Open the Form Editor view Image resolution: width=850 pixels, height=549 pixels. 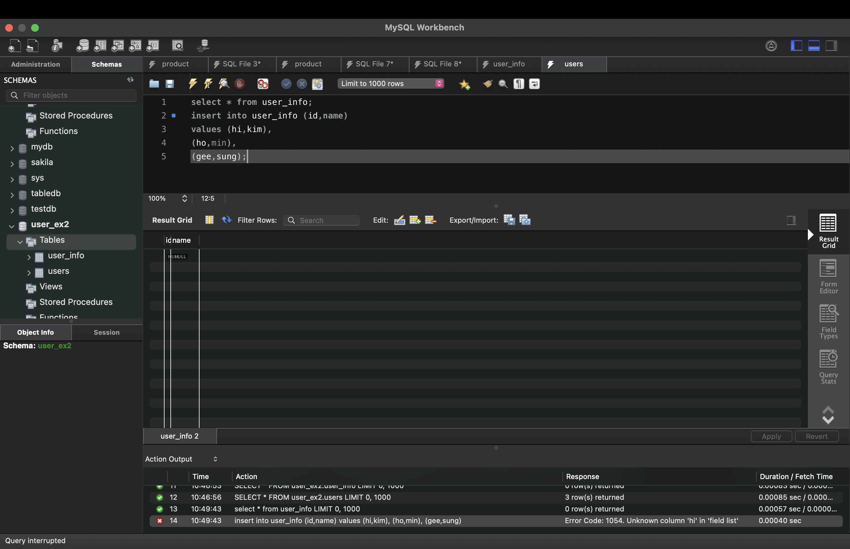pos(828,277)
